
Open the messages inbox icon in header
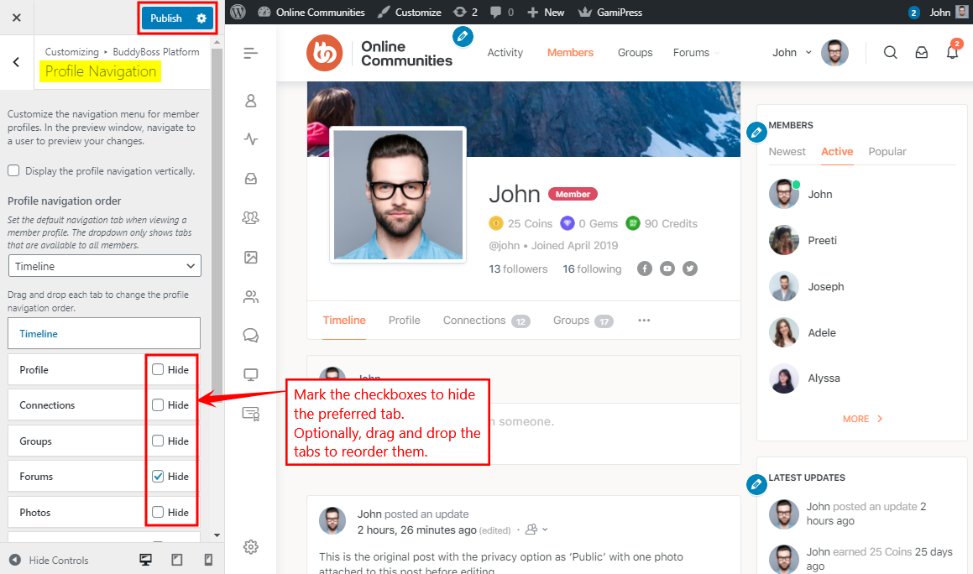921,52
